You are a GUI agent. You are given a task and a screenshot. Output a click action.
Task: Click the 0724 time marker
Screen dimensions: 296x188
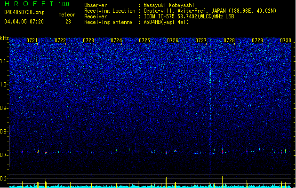[x=117, y=40]
